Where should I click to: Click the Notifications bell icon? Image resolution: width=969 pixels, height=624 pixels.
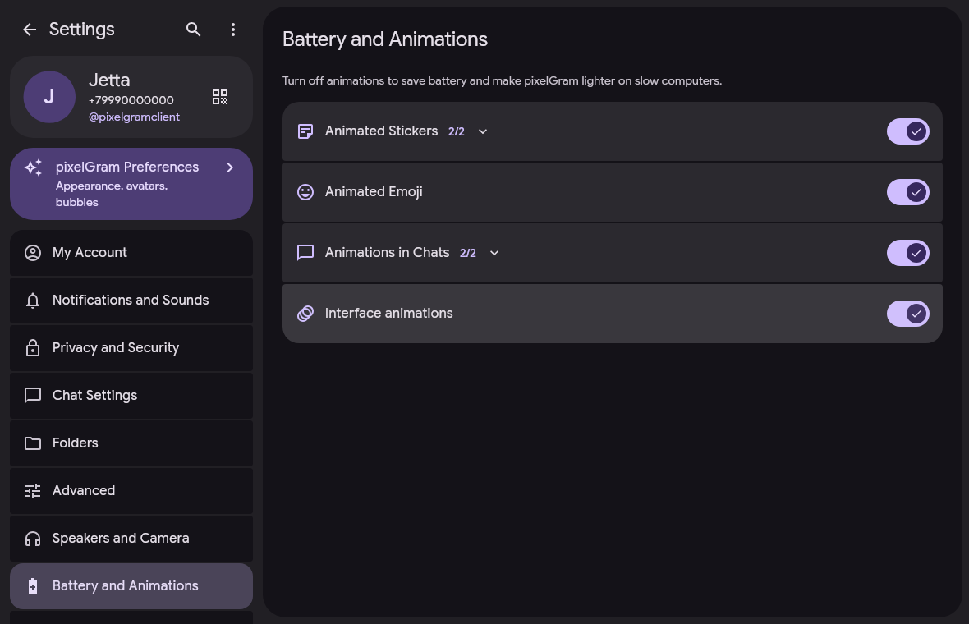coord(33,301)
